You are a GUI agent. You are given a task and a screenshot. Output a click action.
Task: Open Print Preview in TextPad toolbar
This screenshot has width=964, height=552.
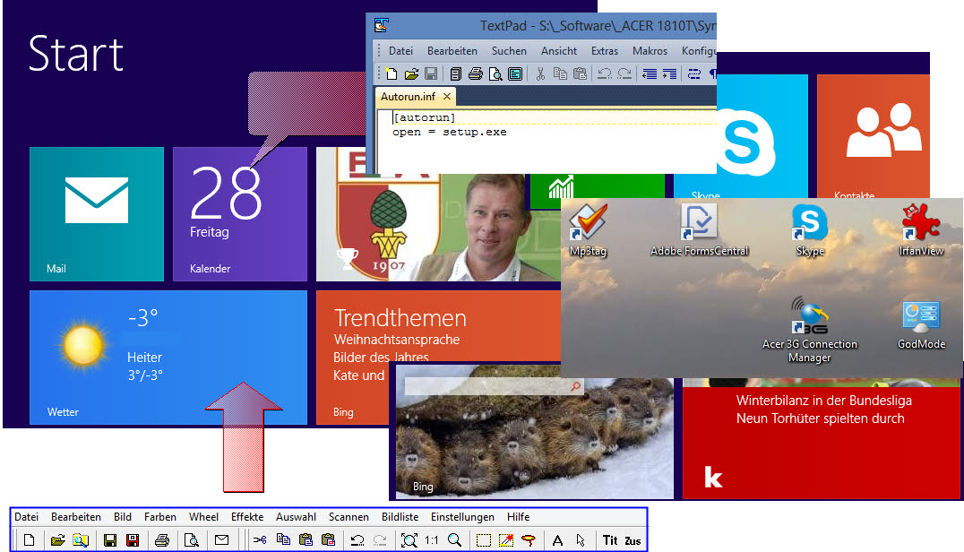point(495,74)
